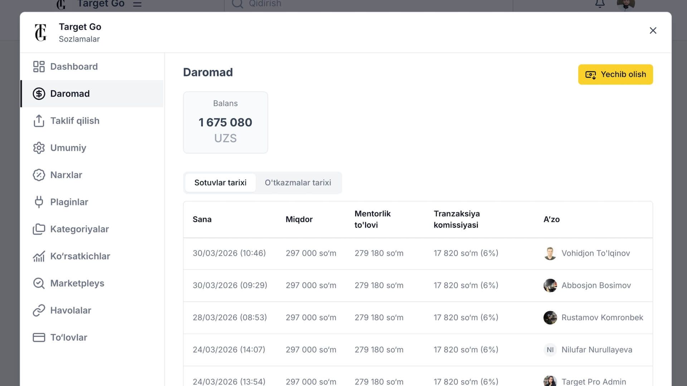Image resolution: width=687 pixels, height=386 pixels.
Task: Click the Kategoriyalar folder icon
Action: click(39, 229)
